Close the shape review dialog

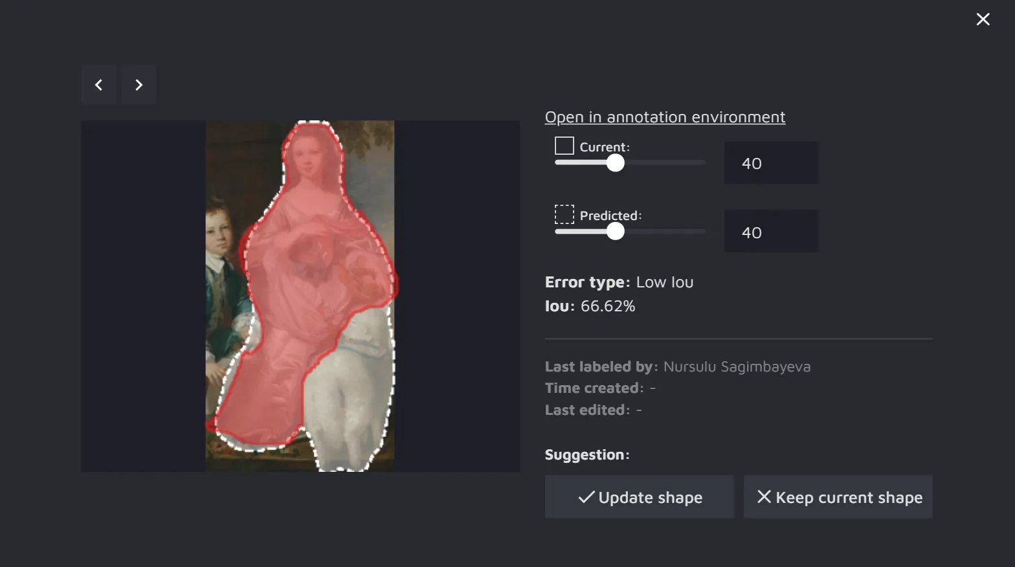pyautogui.click(x=983, y=19)
